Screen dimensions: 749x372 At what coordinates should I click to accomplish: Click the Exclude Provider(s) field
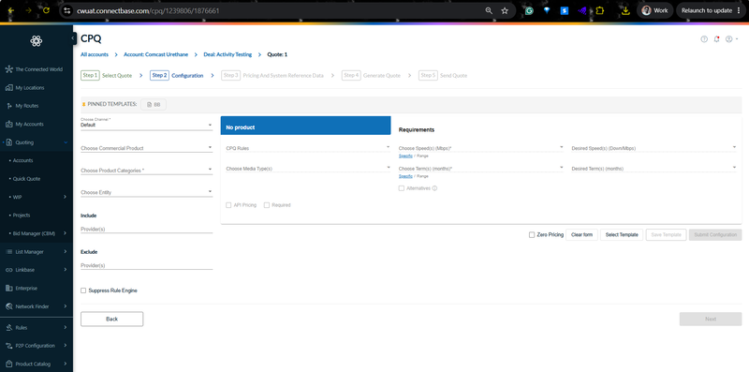(x=147, y=265)
